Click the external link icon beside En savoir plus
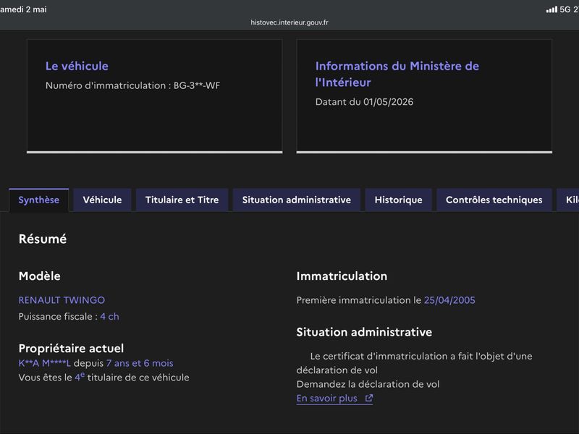 (369, 399)
